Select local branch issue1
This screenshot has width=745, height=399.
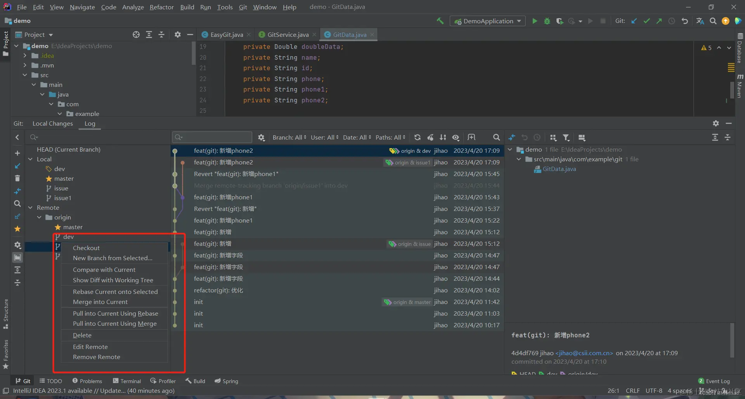click(62, 198)
